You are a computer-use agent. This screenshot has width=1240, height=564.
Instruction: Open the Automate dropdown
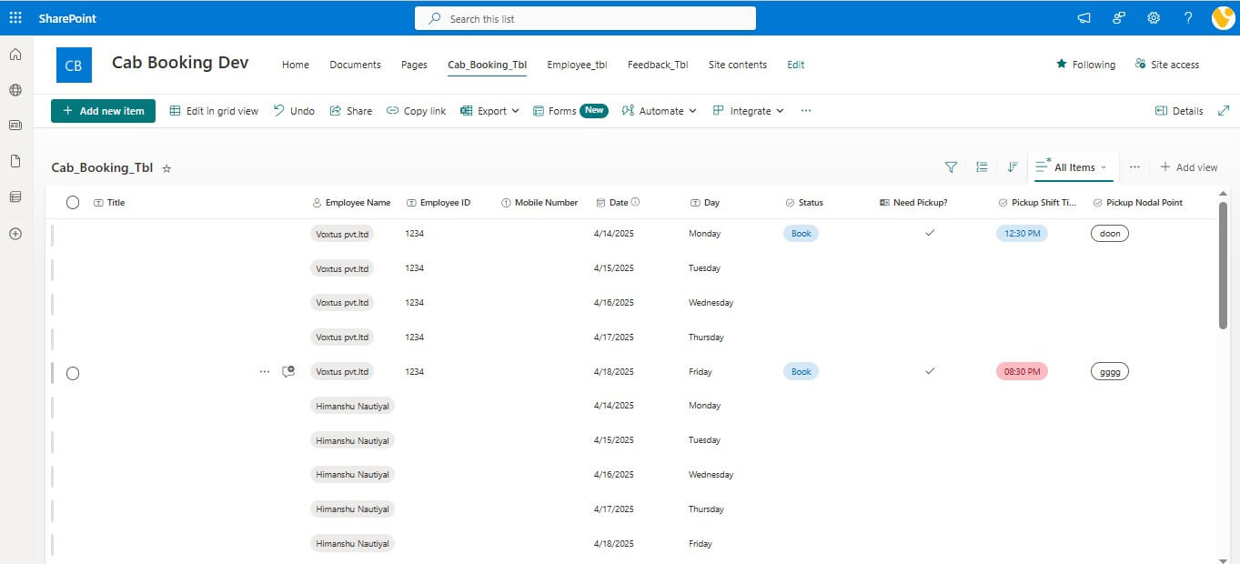pyautogui.click(x=659, y=110)
